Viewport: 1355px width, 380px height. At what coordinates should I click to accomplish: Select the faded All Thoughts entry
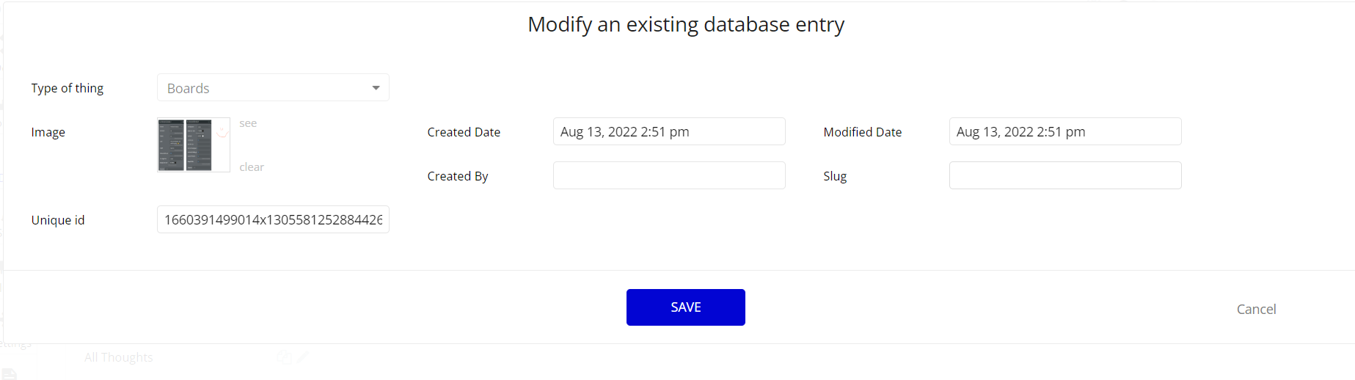(x=119, y=357)
